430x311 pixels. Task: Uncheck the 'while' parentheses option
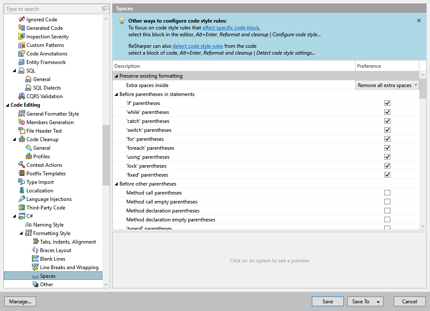coord(387,112)
